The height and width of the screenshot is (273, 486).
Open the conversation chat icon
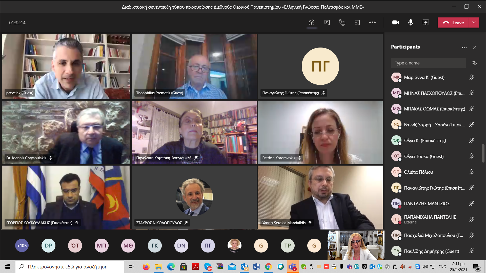pyautogui.click(x=327, y=22)
